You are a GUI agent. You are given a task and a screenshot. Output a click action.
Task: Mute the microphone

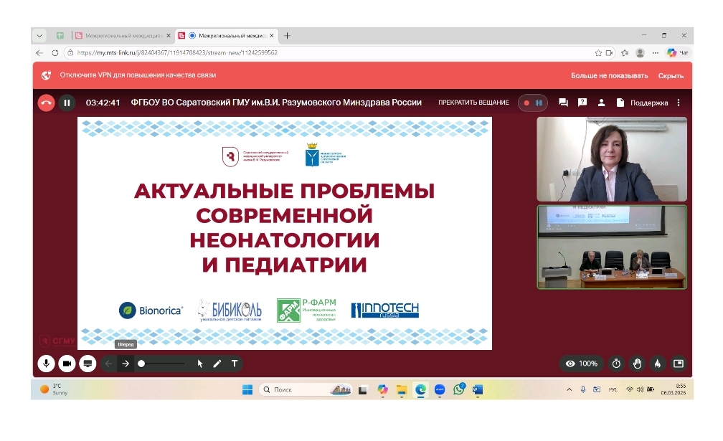(47, 364)
